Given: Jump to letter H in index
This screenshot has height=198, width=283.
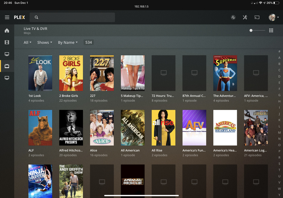Looking at the screenshot, I should point(279,101).
